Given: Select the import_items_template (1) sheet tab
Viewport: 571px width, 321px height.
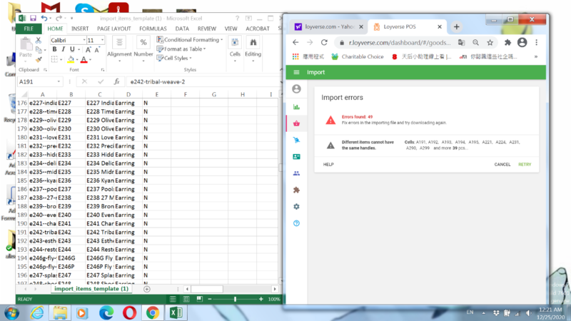Looking at the screenshot, I should (x=91, y=289).
